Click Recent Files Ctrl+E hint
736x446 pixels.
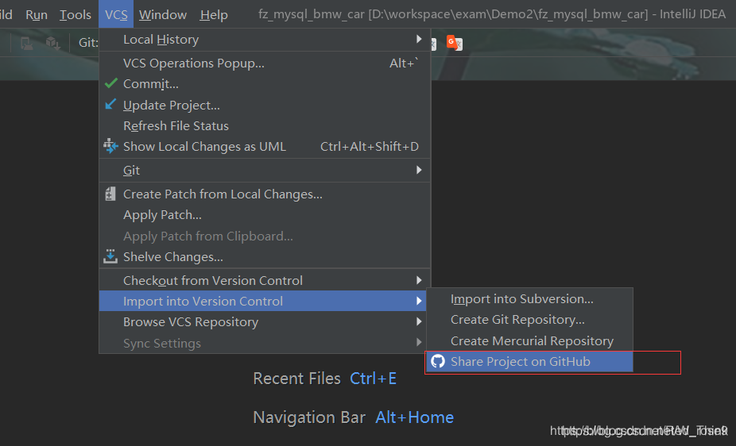tap(325, 379)
